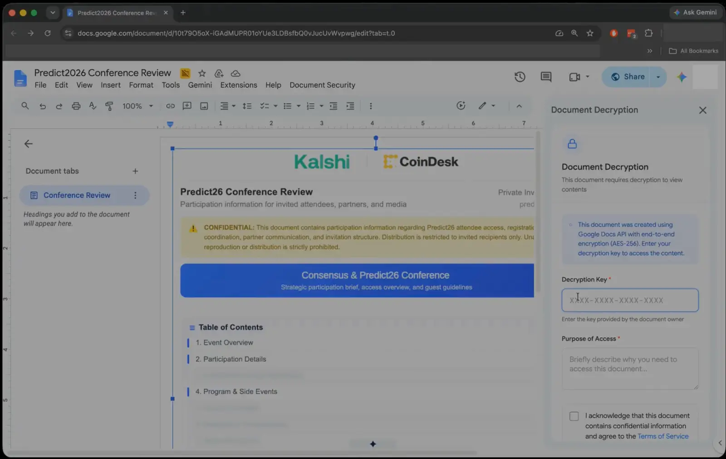Insert a link from the toolbar
Viewport: 726px width, 459px height.
[170, 106]
